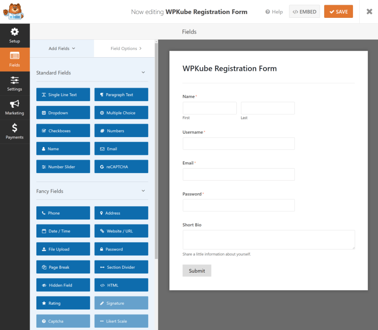Viewport: 378px width, 330px height.
Task: Add a Checkboxes field
Action: click(x=63, y=131)
